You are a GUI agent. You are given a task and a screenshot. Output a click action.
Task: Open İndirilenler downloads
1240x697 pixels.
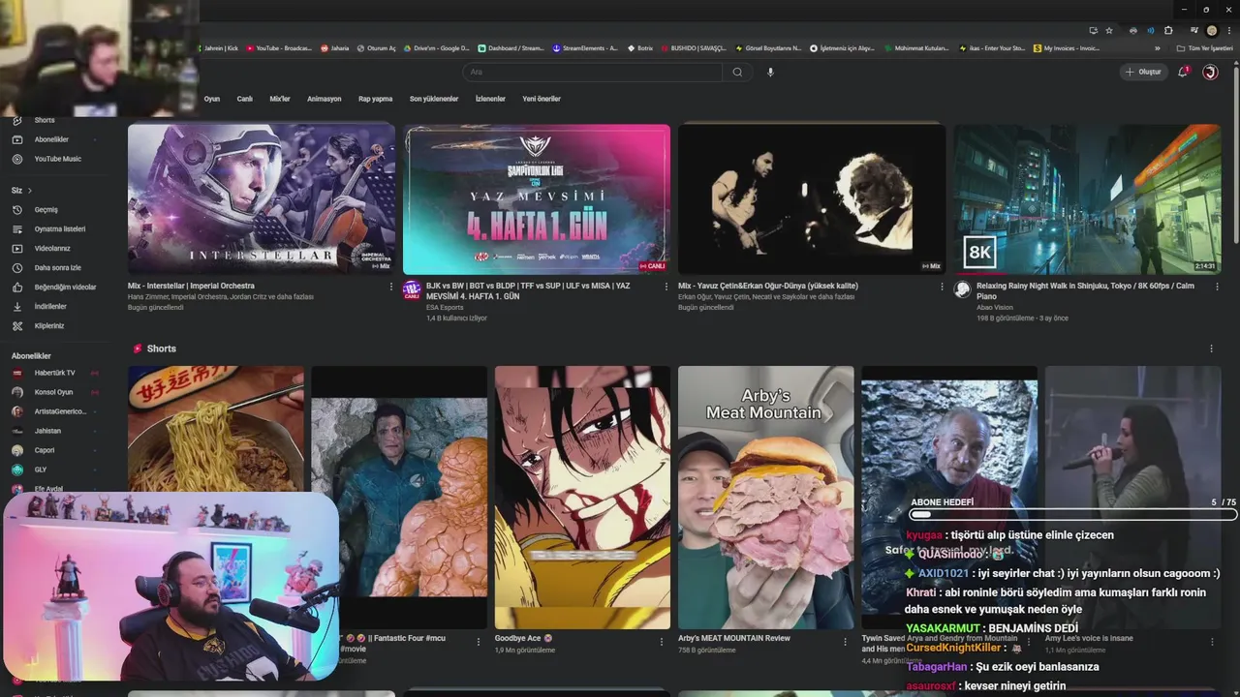tap(50, 307)
